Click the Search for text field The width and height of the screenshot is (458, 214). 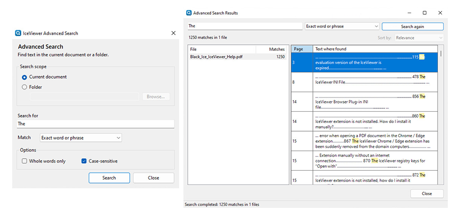pos(96,124)
